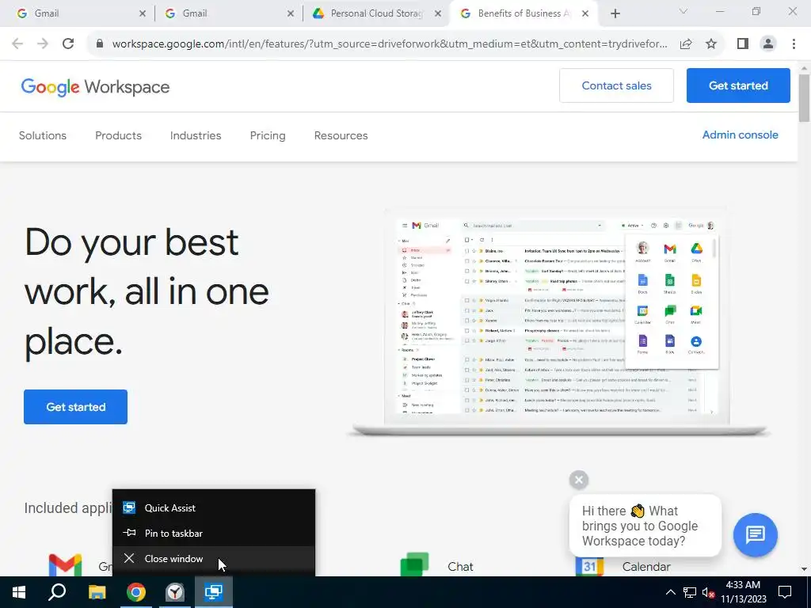This screenshot has width=811, height=608.
Task: Click the browser forward arrow
Action: (43, 44)
